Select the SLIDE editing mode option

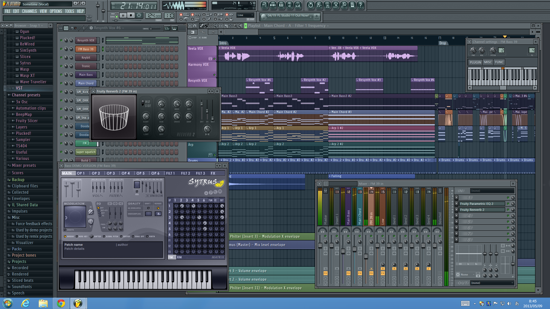coord(200,37)
